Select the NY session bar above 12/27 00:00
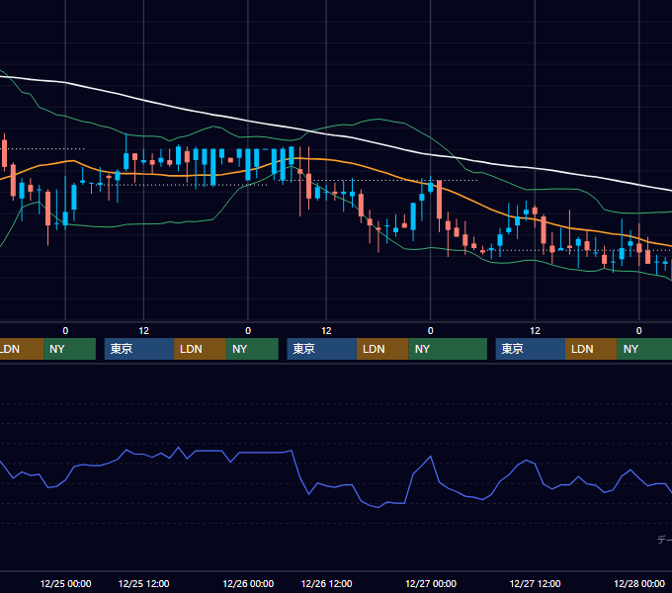 pos(448,349)
